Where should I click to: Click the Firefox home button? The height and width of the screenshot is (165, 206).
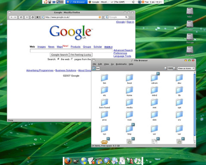tap(33, 17)
